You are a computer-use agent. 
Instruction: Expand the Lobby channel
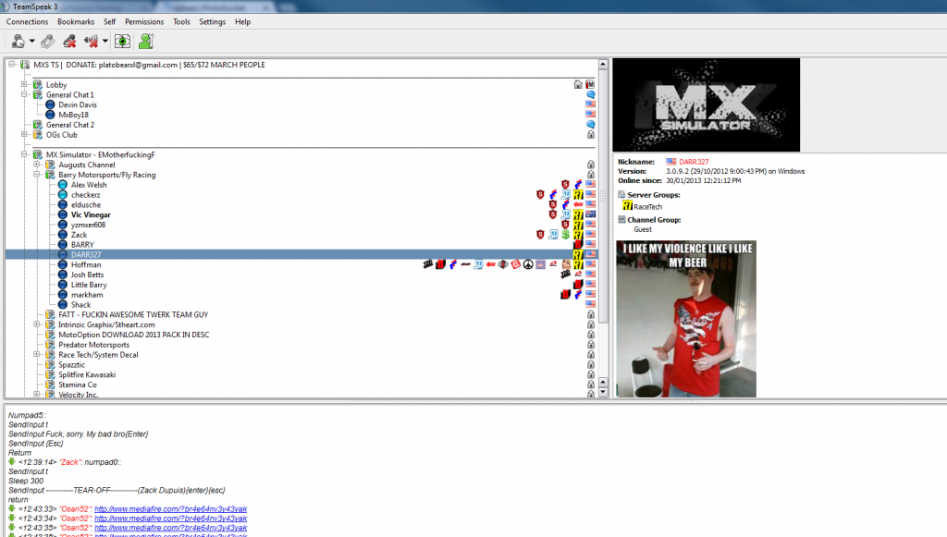click(24, 84)
